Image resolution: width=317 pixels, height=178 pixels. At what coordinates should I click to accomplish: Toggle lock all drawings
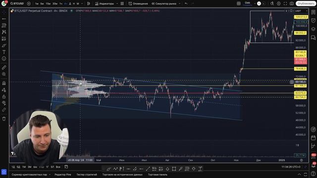[x=4, y=96]
